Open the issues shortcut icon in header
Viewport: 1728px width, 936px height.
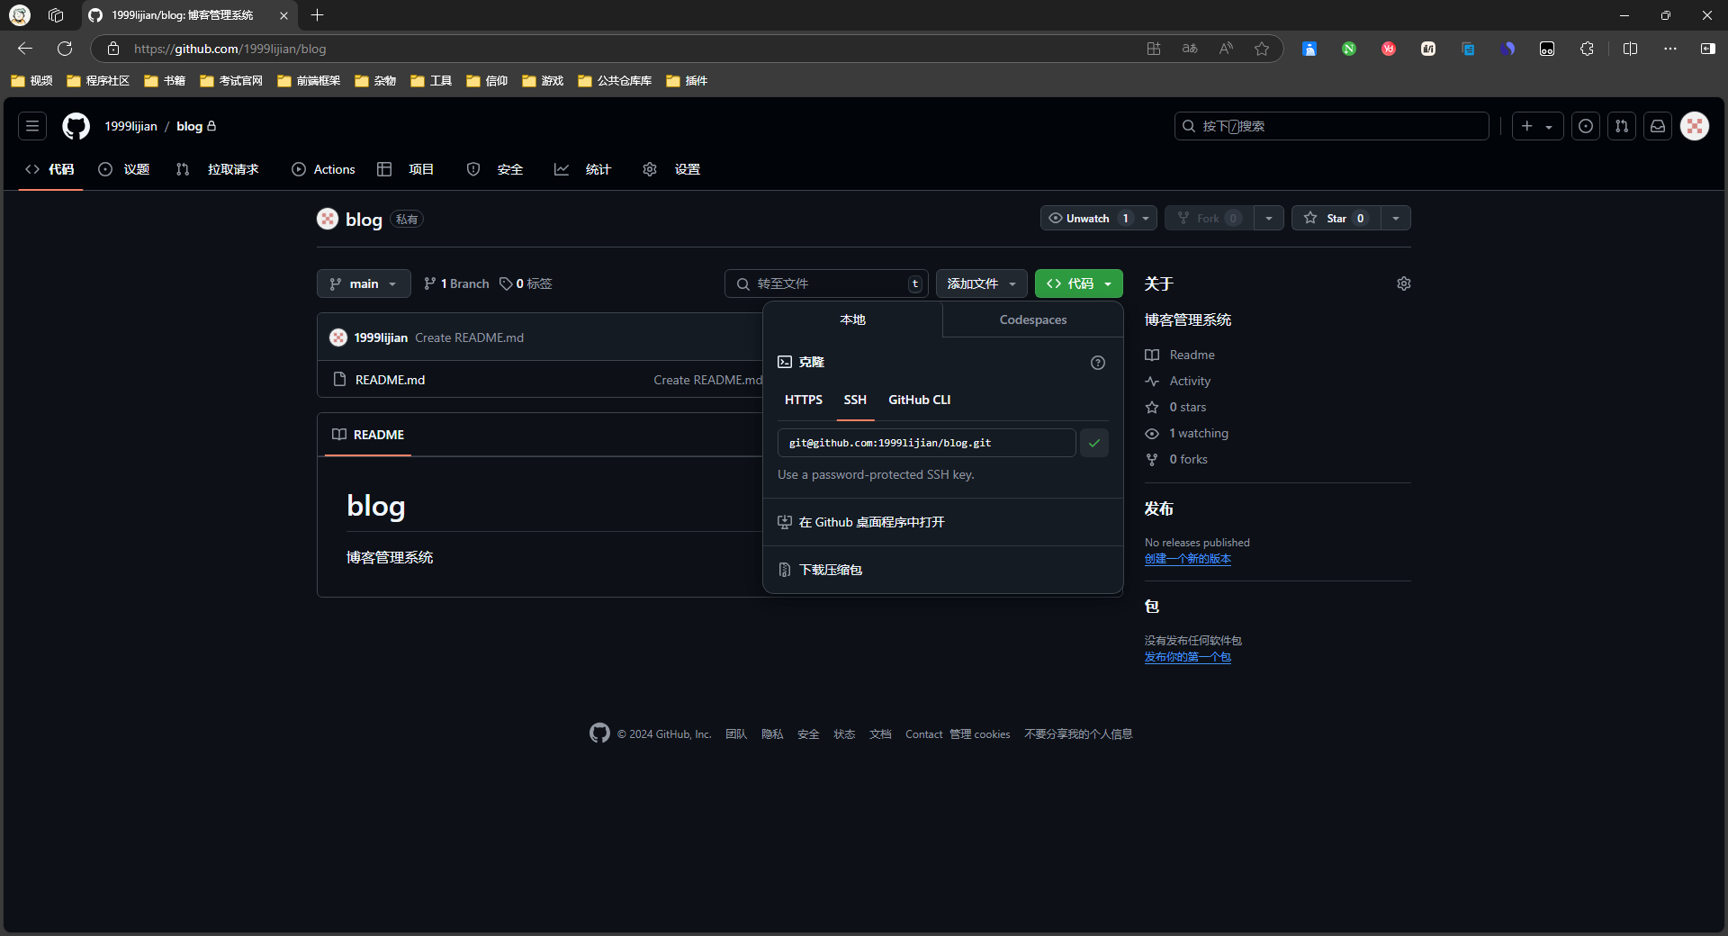pos(1586,126)
